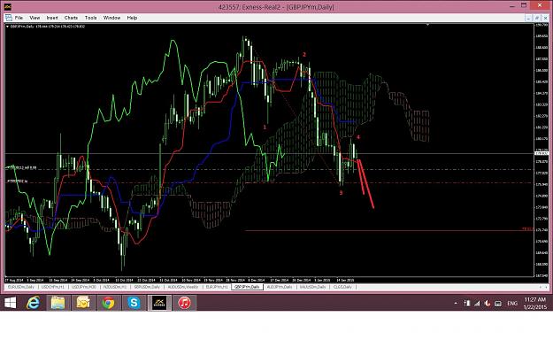Show hidden system tray icons
Screen dimensions: 553x347
tap(456, 304)
